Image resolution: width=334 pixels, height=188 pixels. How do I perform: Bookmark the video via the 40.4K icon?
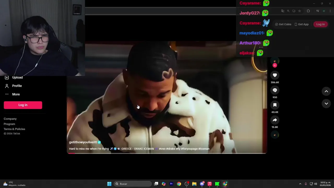pos(275,105)
